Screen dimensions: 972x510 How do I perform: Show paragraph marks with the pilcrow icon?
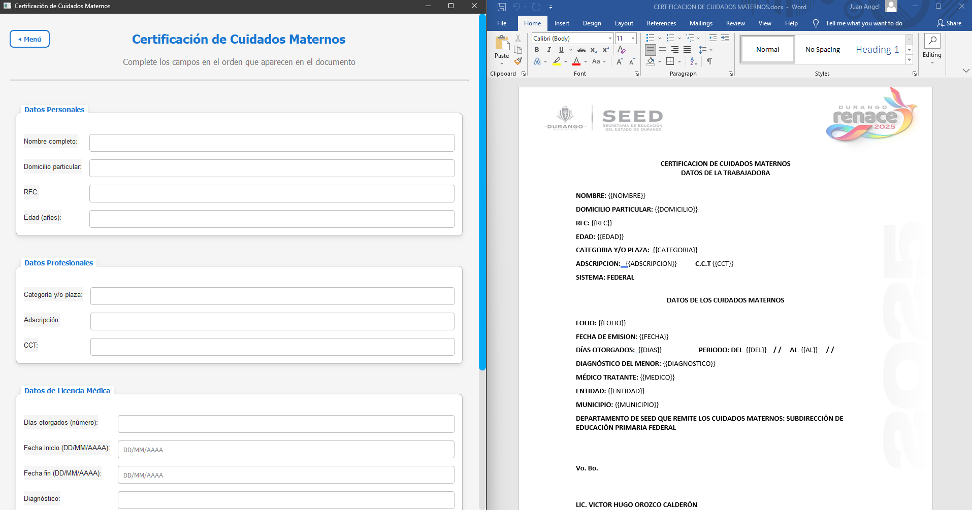click(x=709, y=61)
